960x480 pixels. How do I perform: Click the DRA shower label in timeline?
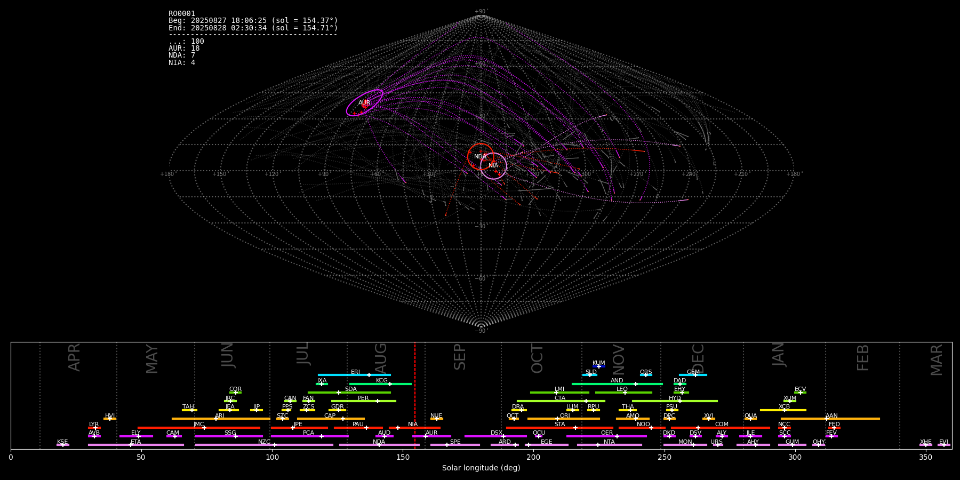(x=518, y=407)
